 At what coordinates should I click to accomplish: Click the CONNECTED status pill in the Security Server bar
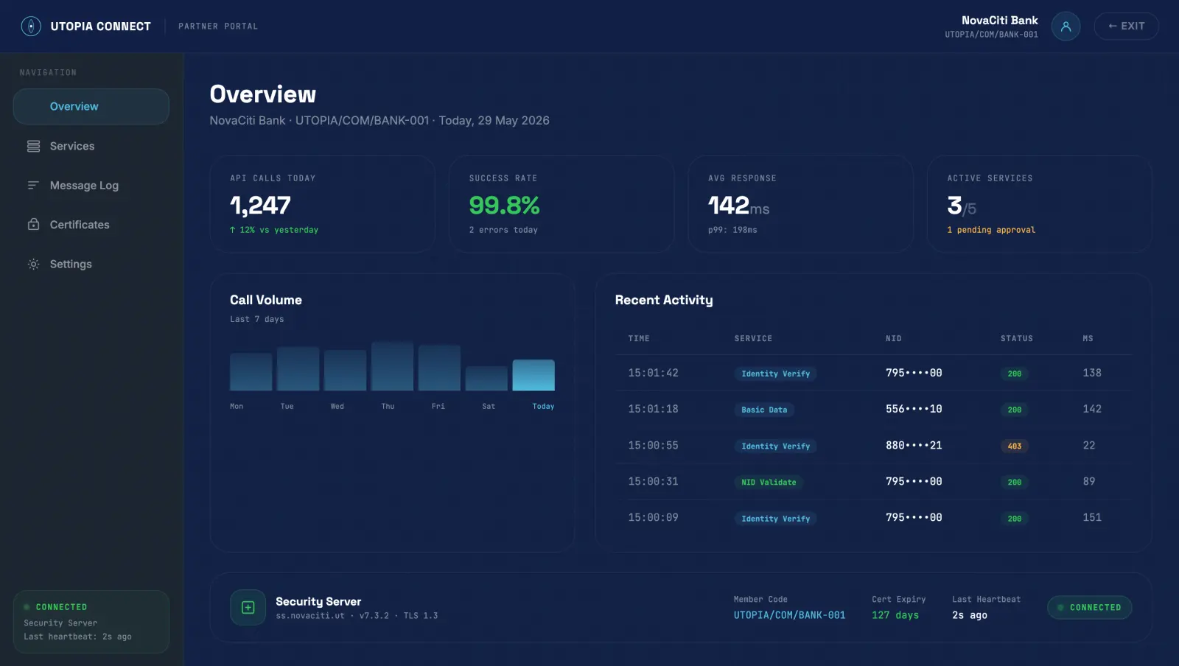1089,608
